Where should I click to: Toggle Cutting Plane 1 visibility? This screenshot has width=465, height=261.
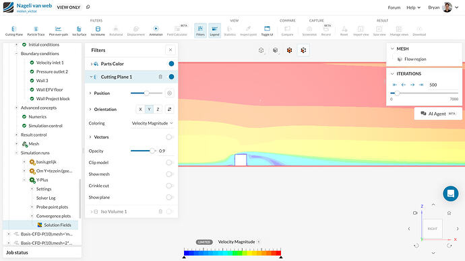[171, 77]
